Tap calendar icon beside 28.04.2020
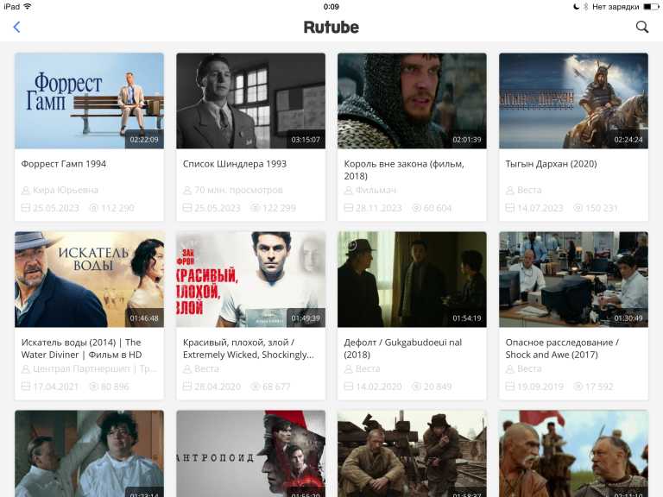663x497 pixels. pyautogui.click(x=187, y=387)
